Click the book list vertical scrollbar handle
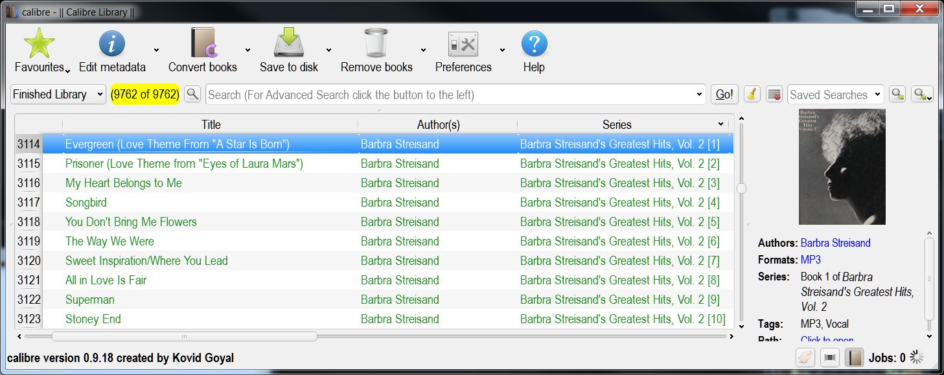The width and height of the screenshot is (944, 375). click(741, 188)
